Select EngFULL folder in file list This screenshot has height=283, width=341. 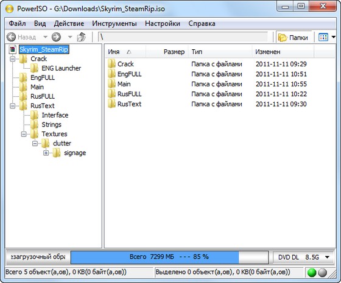(x=129, y=74)
